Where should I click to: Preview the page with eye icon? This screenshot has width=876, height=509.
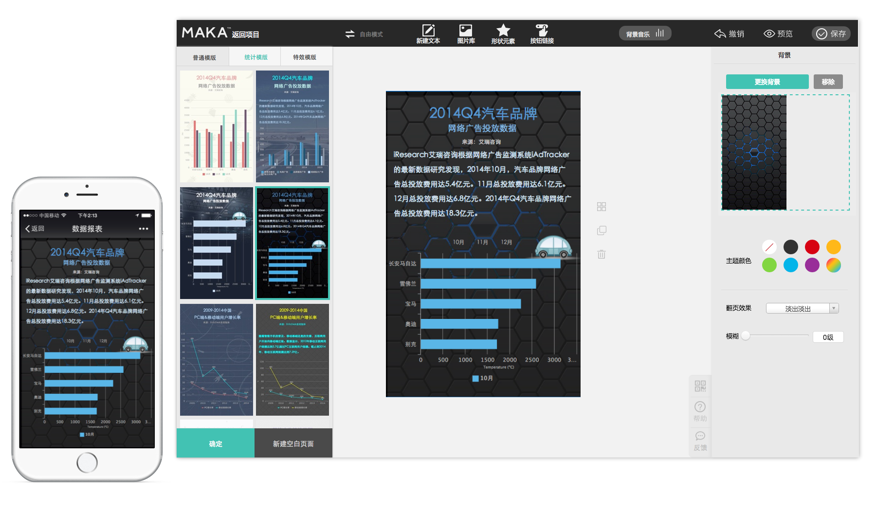[778, 34]
